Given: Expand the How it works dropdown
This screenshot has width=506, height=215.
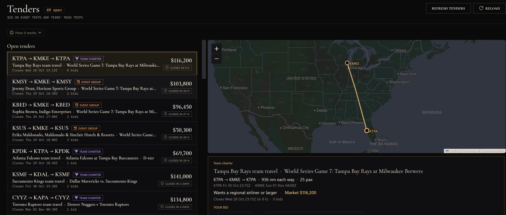Looking at the screenshot, I should coord(25,33).
